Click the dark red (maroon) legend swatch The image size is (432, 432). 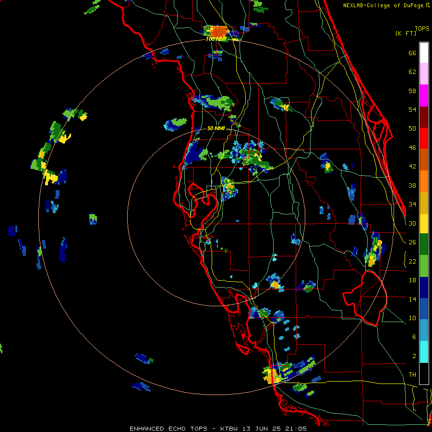coord(424,117)
